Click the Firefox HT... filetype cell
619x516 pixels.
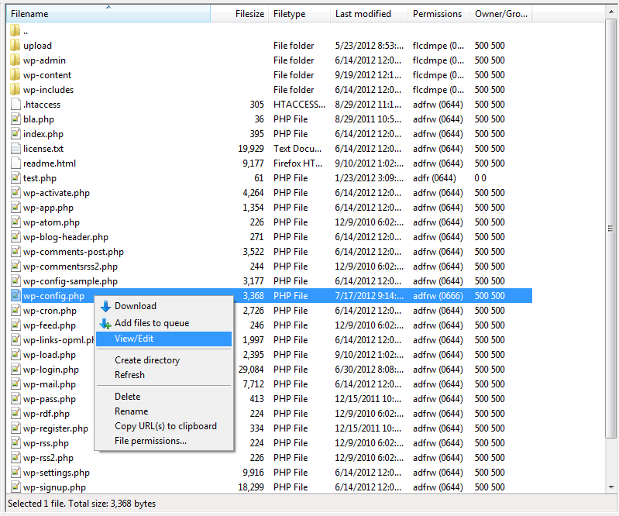pos(297,163)
